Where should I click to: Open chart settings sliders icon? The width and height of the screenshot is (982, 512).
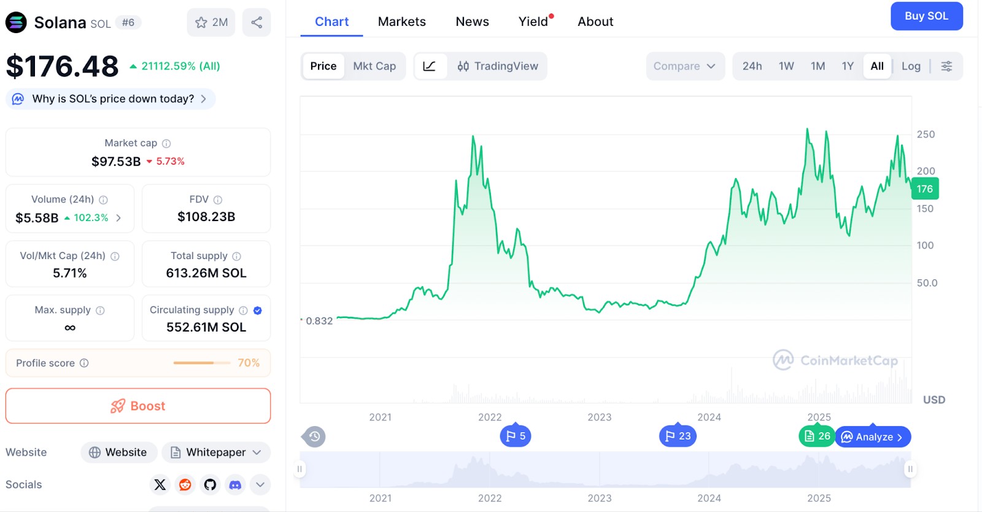(x=947, y=66)
